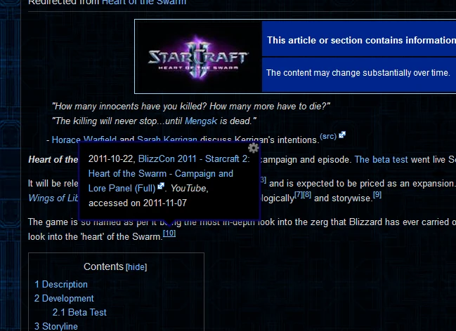Open BlizzCon 2011 Campaign and Lore Panel link
Image resolution: width=456 pixels, height=331 pixels.
(169, 173)
